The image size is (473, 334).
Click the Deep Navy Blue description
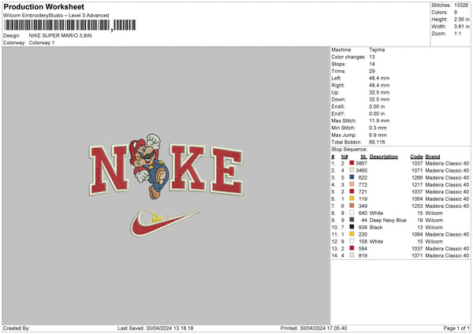[x=388, y=221]
